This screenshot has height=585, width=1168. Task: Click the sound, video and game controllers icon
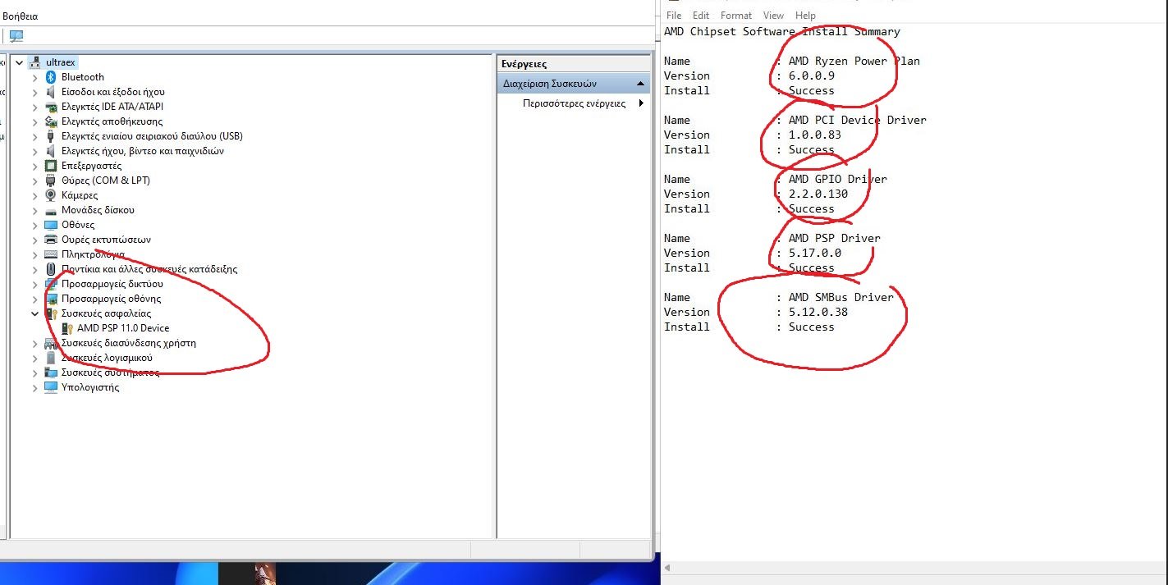click(51, 151)
